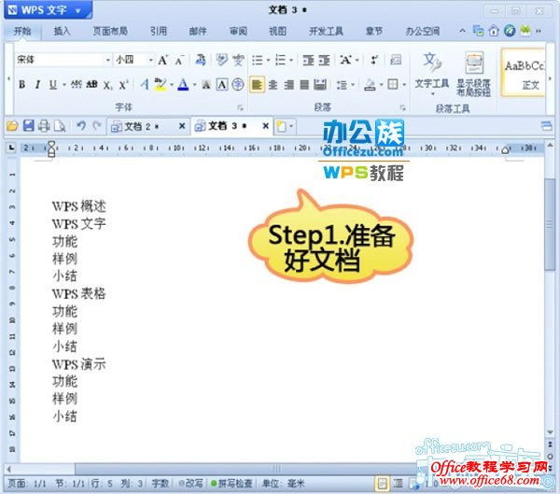The width and height of the screenshot is (560, 494).
Task: Apply subscript formatting
Action: [107, 85]
